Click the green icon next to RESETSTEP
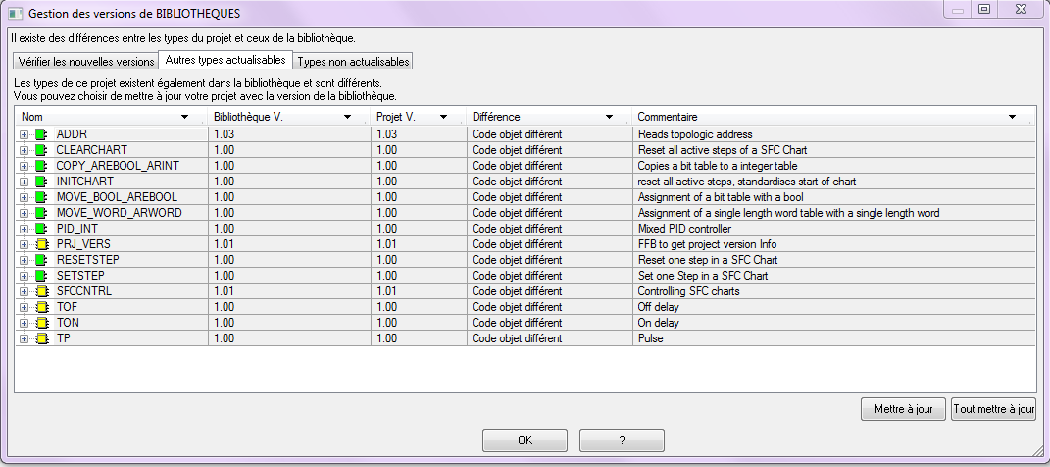The width and height of the screenshot is (1050, 467). (x=41, y=260)
